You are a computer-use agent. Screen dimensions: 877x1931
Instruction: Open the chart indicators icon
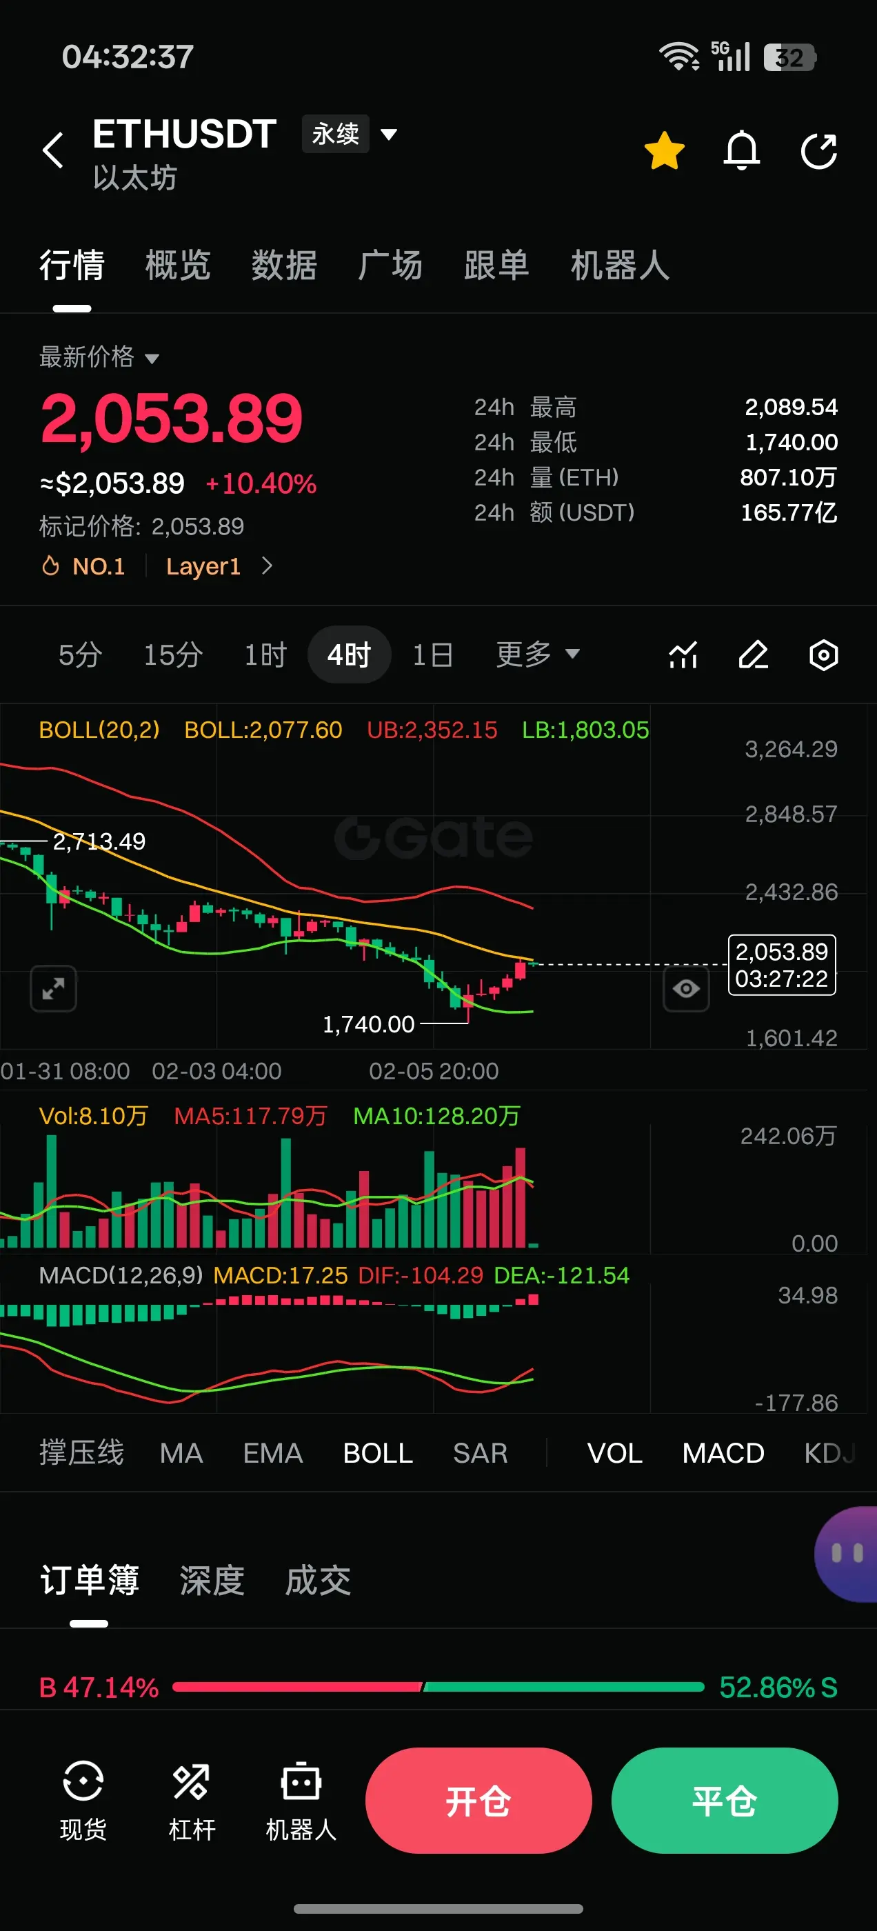click(x=683, y=655)
